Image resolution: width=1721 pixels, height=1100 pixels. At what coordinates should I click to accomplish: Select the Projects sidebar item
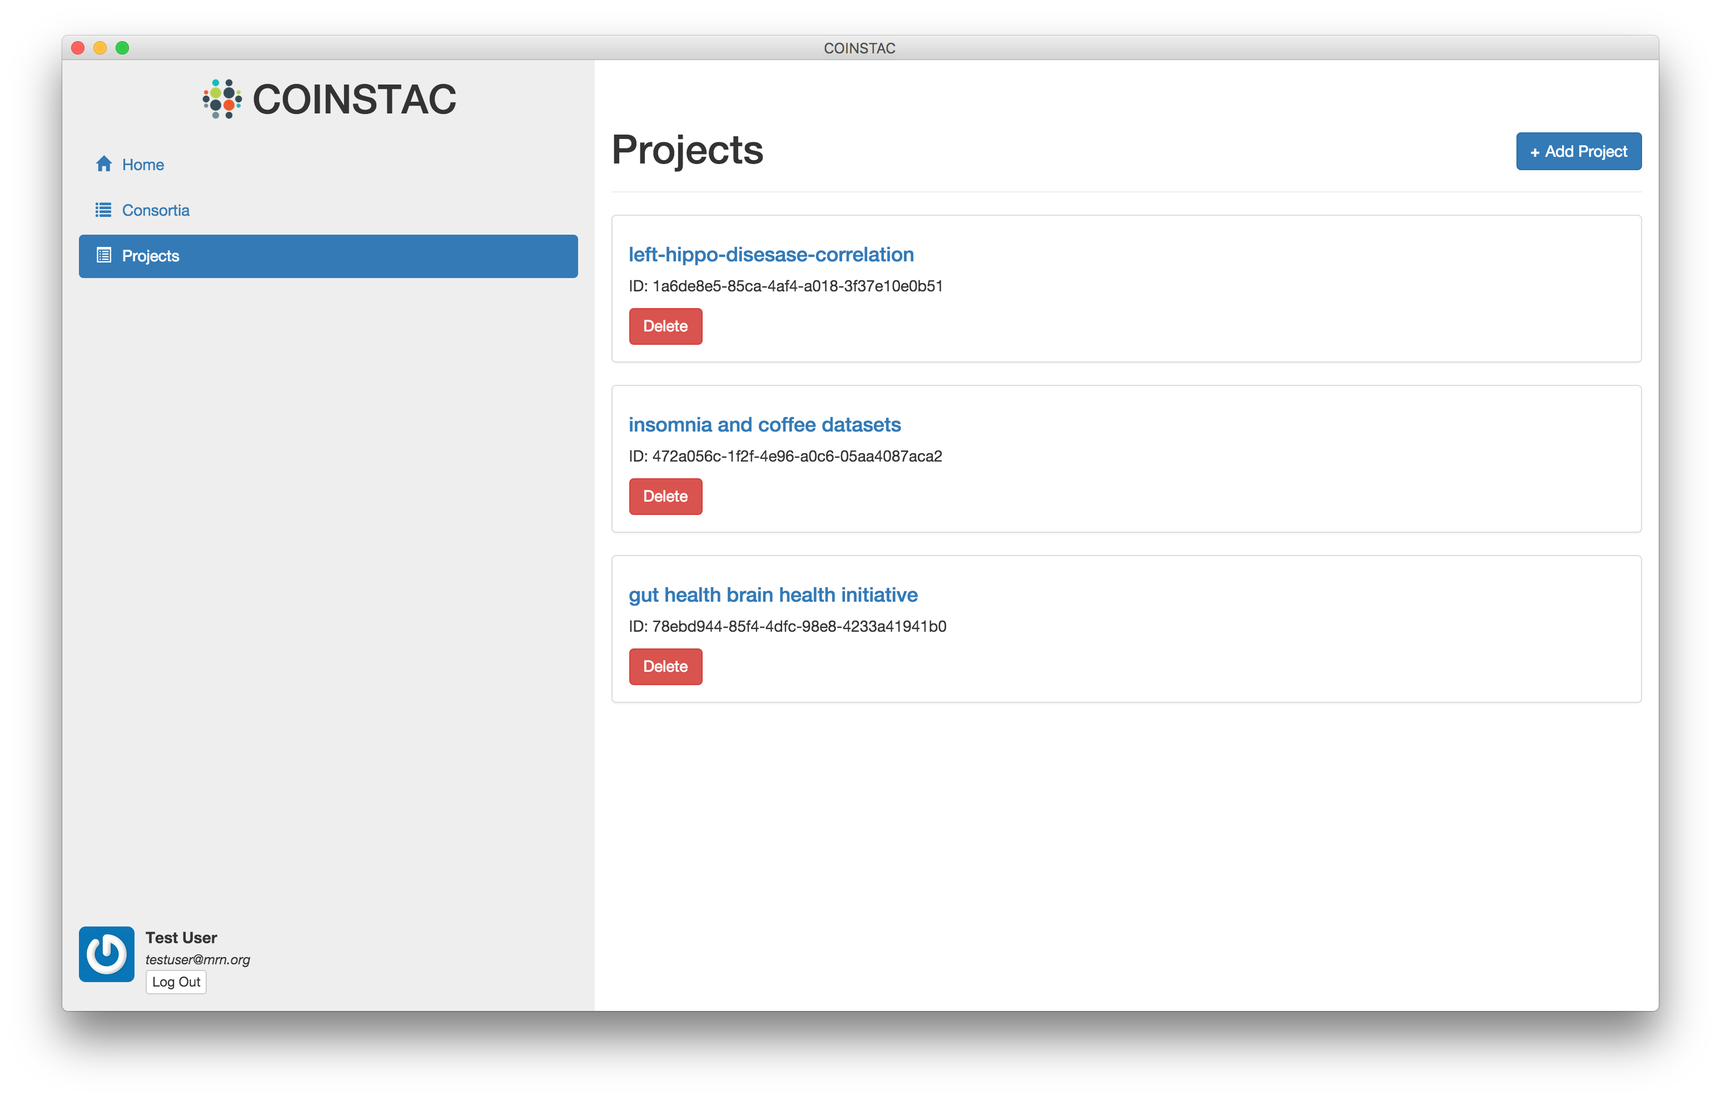(x=327, y=256)
